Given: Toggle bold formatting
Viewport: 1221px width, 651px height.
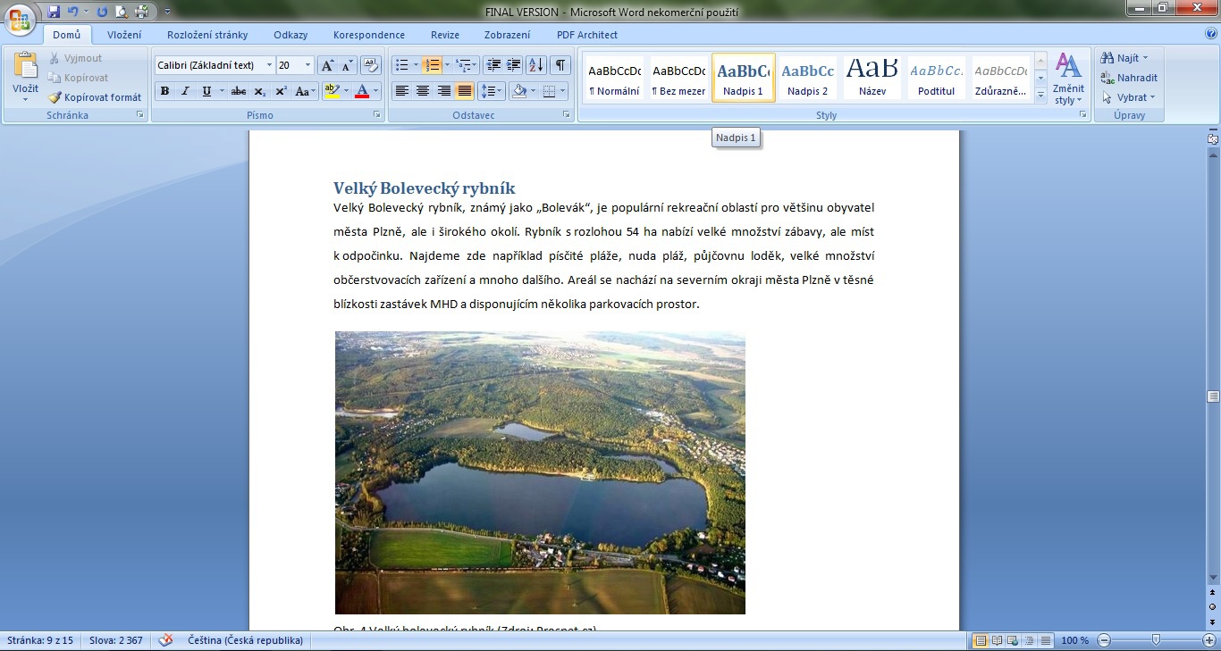Looking at the screenshot, I should (x=164, y=91).
